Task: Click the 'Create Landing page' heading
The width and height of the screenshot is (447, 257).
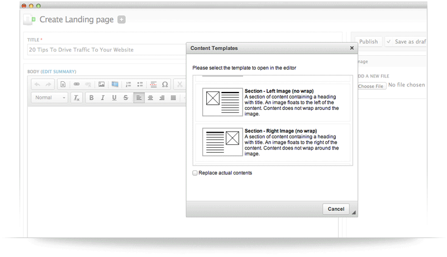Action: [x=77, y=20]
